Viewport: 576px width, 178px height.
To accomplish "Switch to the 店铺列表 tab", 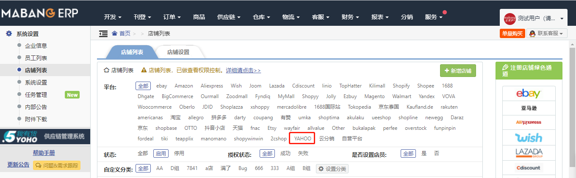I will click(132, 52).
